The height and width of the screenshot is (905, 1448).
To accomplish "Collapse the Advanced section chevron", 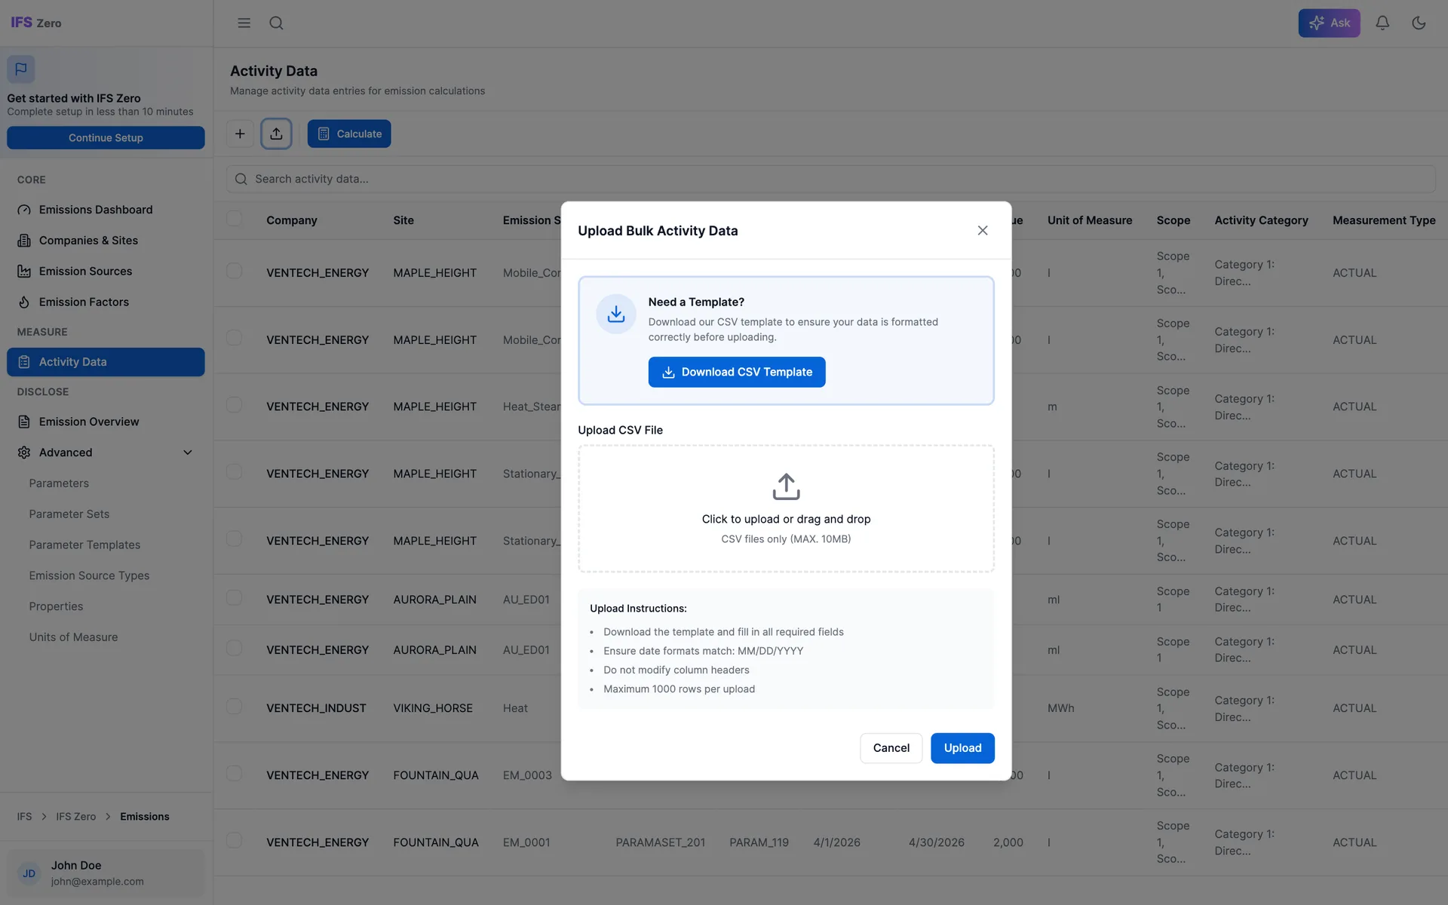I will [x=188, y=452].
